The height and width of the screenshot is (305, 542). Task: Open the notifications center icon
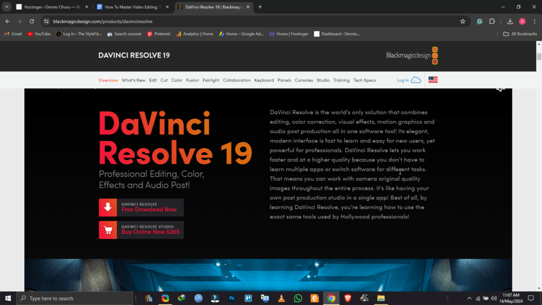tap(531, 298)
